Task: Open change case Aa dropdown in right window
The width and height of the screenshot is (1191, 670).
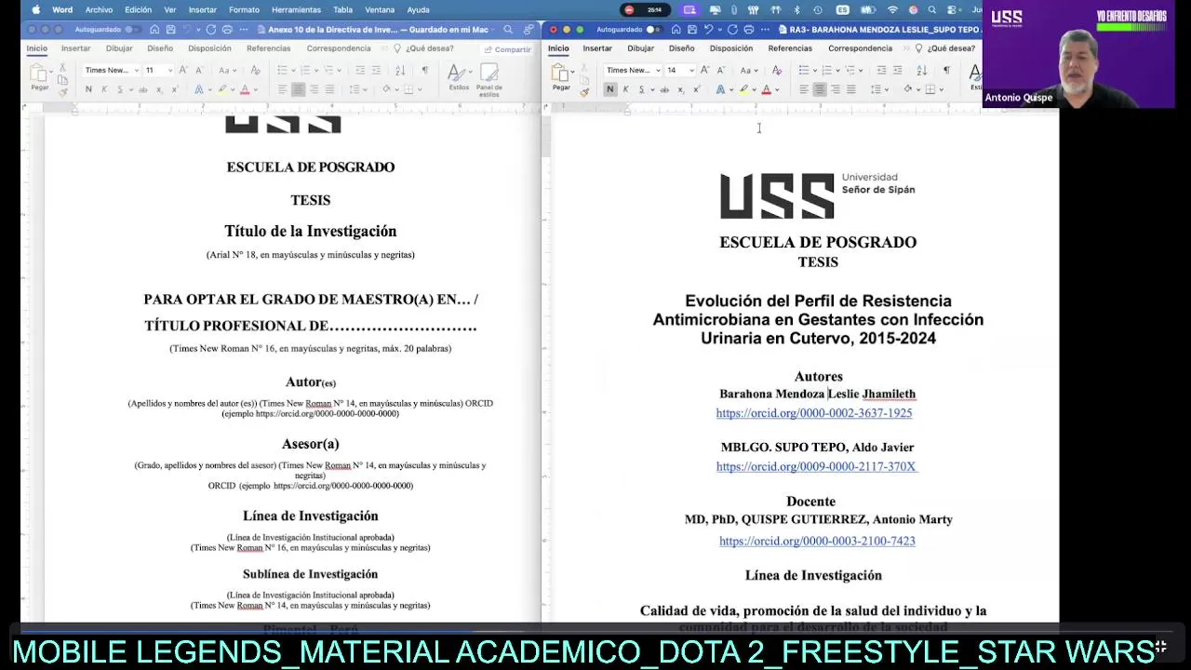Action: 749,70
